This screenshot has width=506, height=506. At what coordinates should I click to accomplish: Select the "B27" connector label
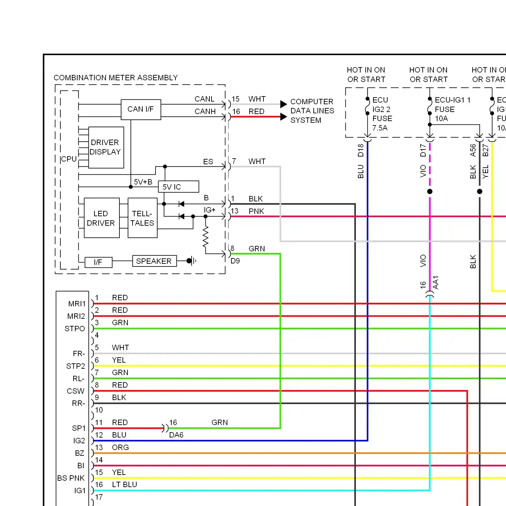485,150
